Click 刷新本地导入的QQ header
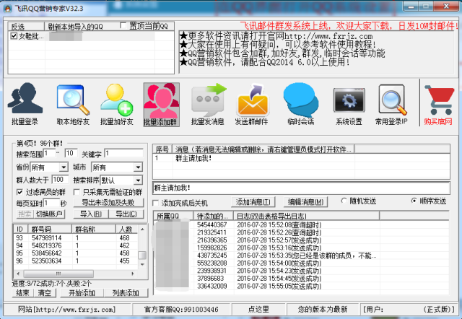This screenshot has height=319, width=462. [x=75, y=27]
